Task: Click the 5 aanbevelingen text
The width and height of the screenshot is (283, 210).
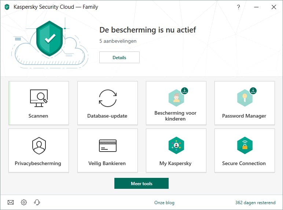Action: click(118, 41)
